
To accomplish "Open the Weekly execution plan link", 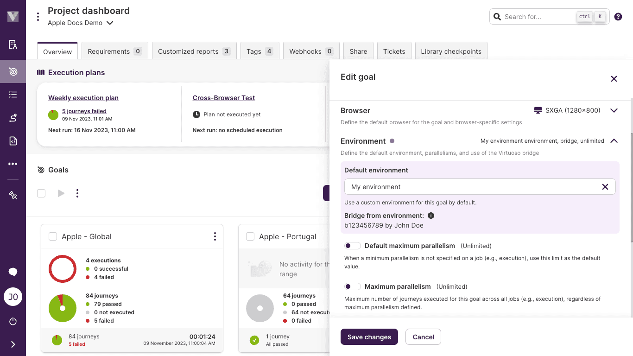I will pyautogui.click(x=83, y=98).
